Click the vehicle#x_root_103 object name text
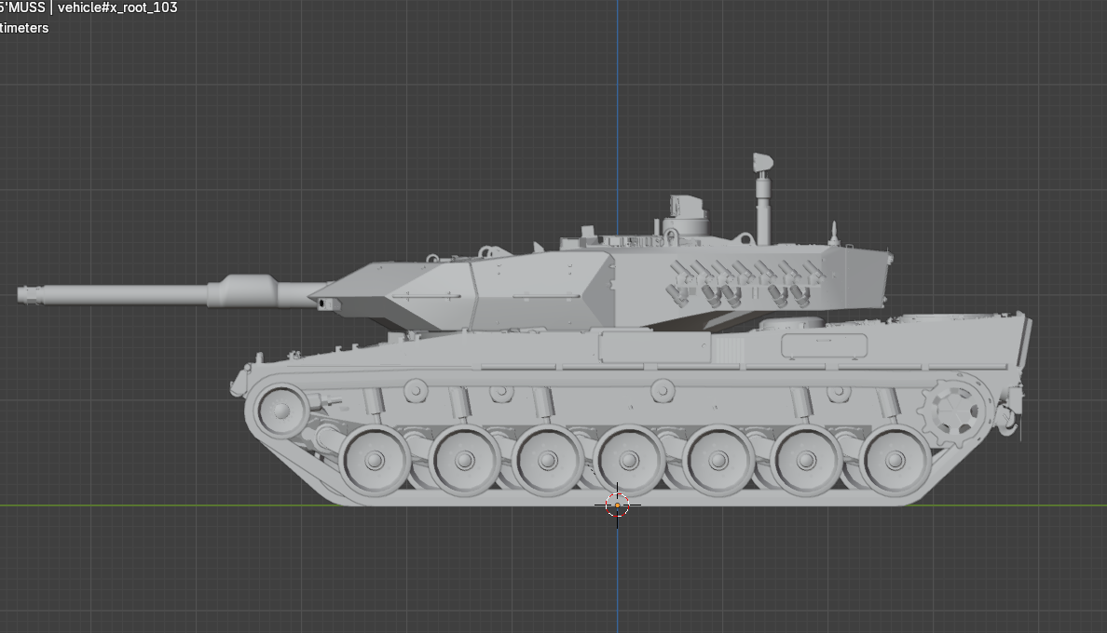The height and width of the screenshot is (633, 1107). point(117,7)
